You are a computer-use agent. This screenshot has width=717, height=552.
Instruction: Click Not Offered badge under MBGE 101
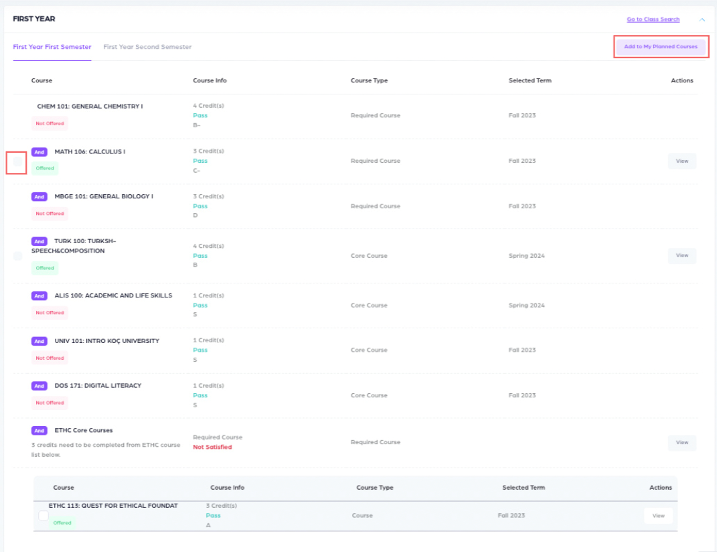(50, 214)
